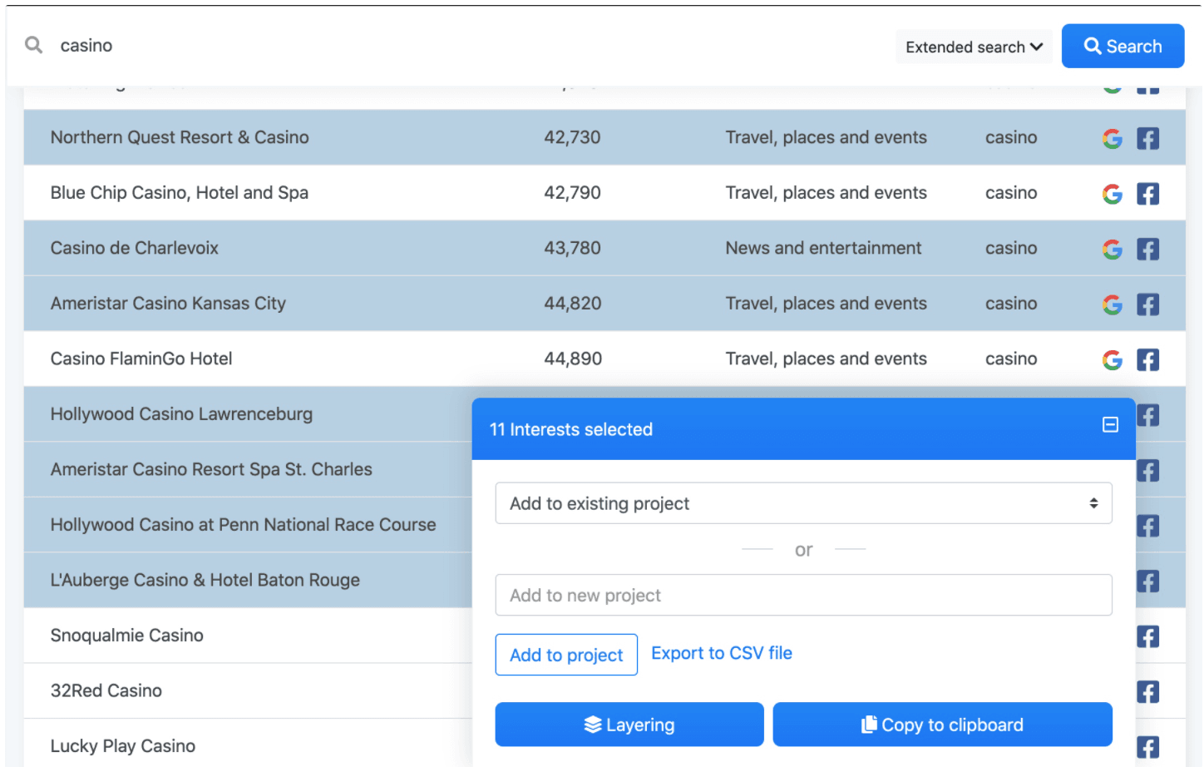Open Facebook link for L'Auberge Casino & Hotel Baton Rouge

click(1148, 581)
